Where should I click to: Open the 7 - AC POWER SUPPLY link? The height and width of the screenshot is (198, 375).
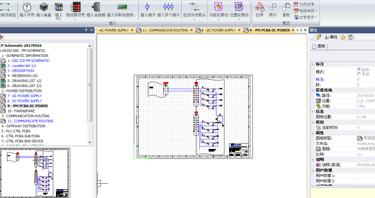[x=25, y=96]
